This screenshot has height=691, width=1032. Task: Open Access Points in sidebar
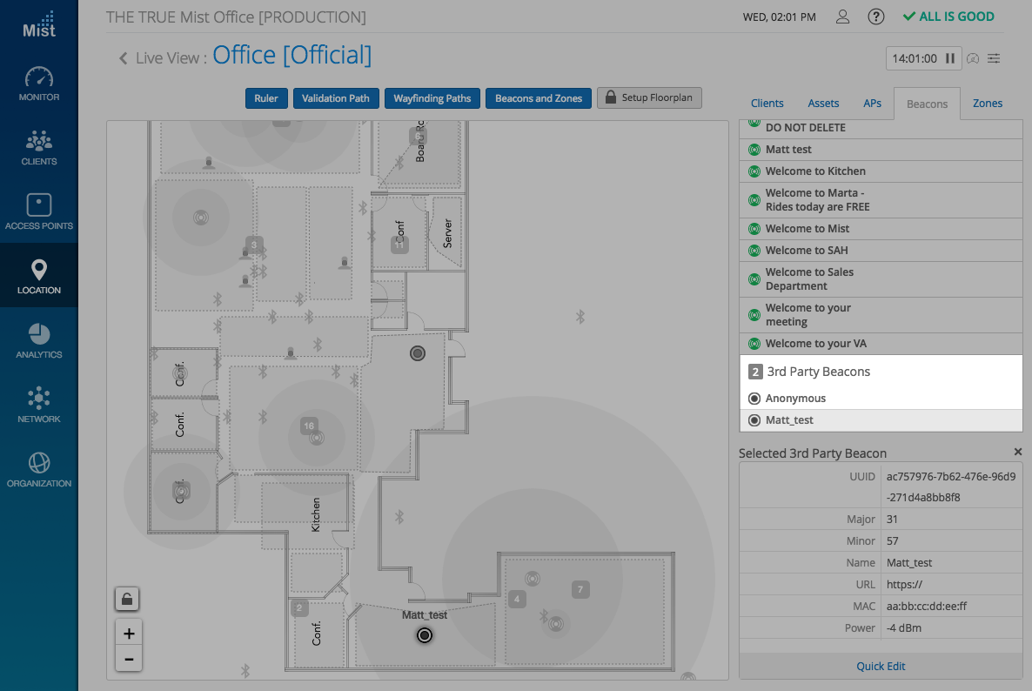click(39, 211)
